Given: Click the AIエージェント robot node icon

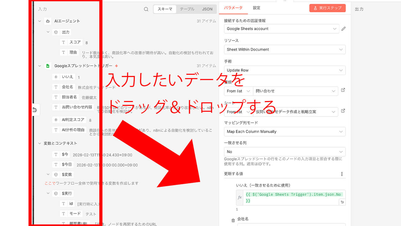Looking at the screenshot, I should (48, 21).
